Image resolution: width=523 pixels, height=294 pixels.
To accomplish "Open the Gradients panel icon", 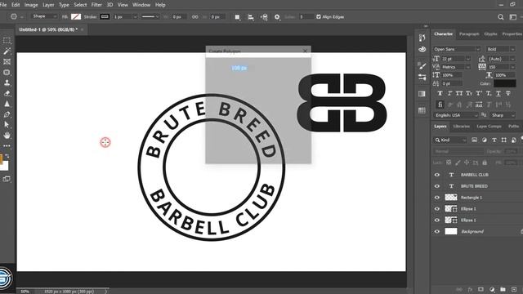I will click(422, 94).
